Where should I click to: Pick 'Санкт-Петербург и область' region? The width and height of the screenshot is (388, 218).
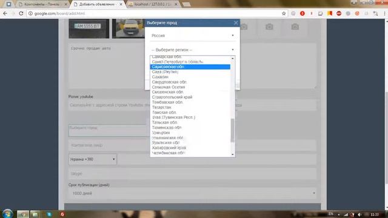click(190, 62)
